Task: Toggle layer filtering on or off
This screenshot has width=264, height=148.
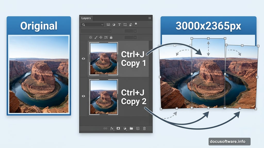Action: tap(136, 25)
